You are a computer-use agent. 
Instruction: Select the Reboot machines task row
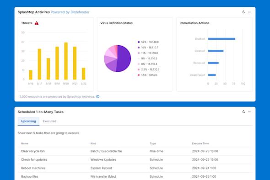tap(135, 168)
